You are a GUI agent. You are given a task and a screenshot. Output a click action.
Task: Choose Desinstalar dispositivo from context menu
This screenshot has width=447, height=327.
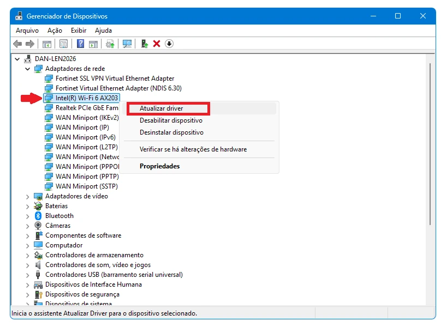pos(200,132)
